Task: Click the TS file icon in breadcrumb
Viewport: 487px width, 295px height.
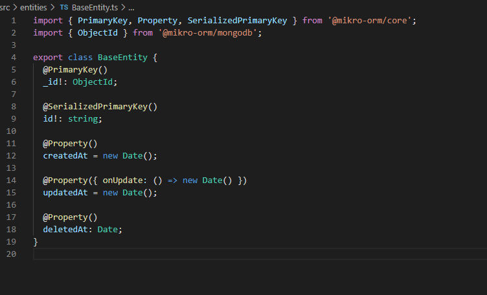Action: pos(64,8)
